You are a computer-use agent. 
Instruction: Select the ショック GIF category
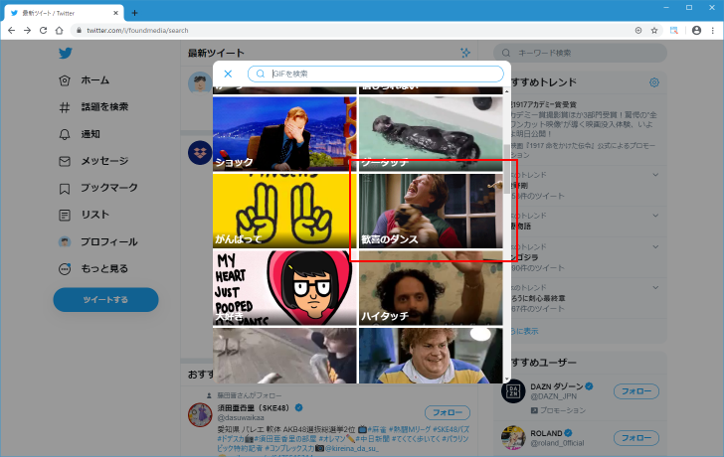(284, 134)
